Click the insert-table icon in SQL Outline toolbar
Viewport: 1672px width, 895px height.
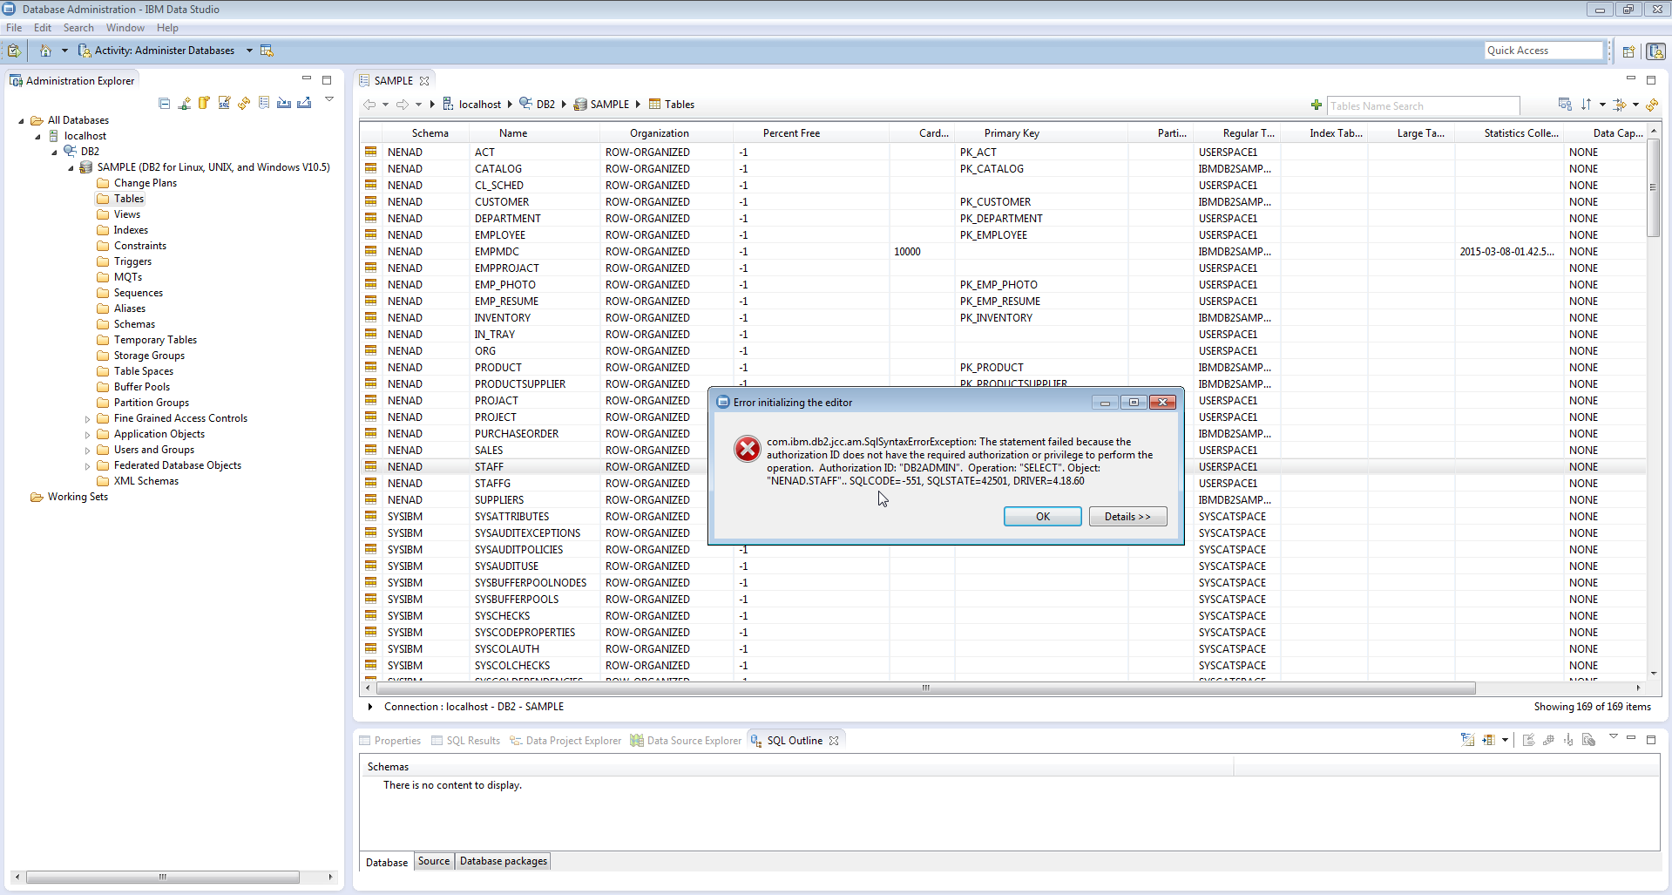[1488, 740]
